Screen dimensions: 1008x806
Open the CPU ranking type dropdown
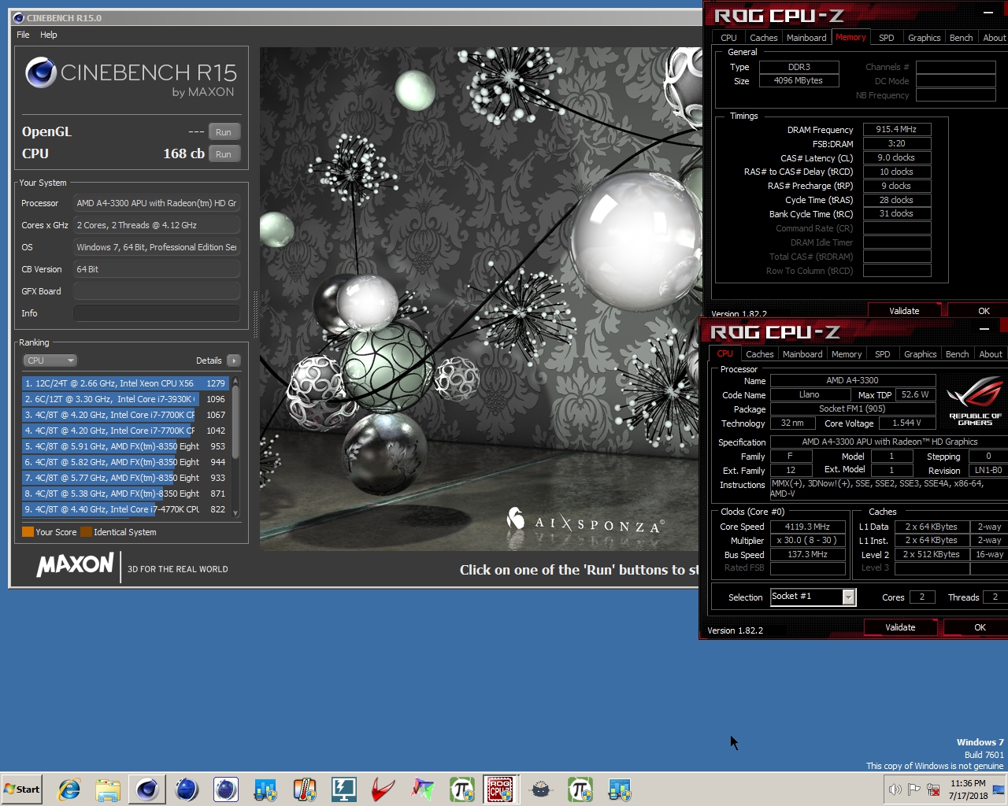click(50, 360)
